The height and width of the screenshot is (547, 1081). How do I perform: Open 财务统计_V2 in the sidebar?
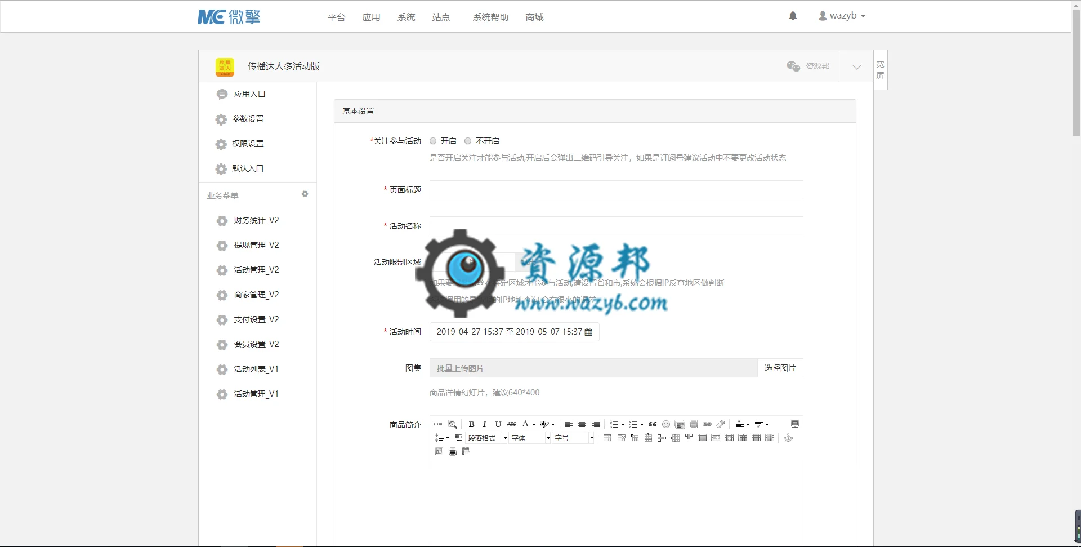(256, 220)
